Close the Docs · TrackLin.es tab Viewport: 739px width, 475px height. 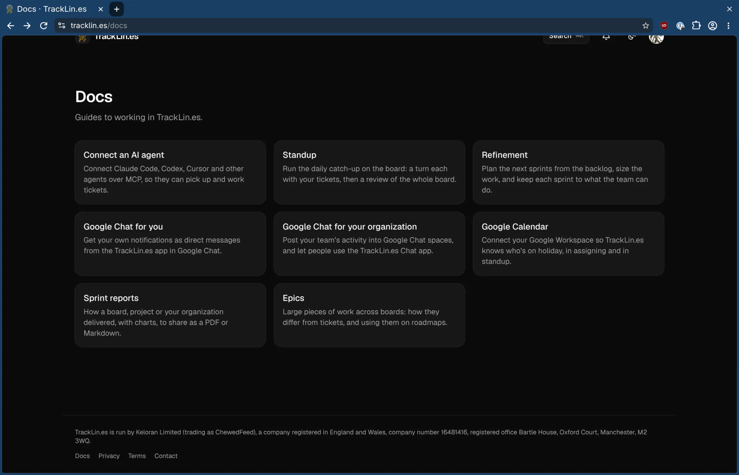pos(101,9)
